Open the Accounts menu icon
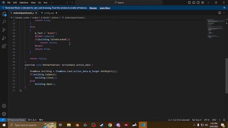 click(x=4, y=106)
